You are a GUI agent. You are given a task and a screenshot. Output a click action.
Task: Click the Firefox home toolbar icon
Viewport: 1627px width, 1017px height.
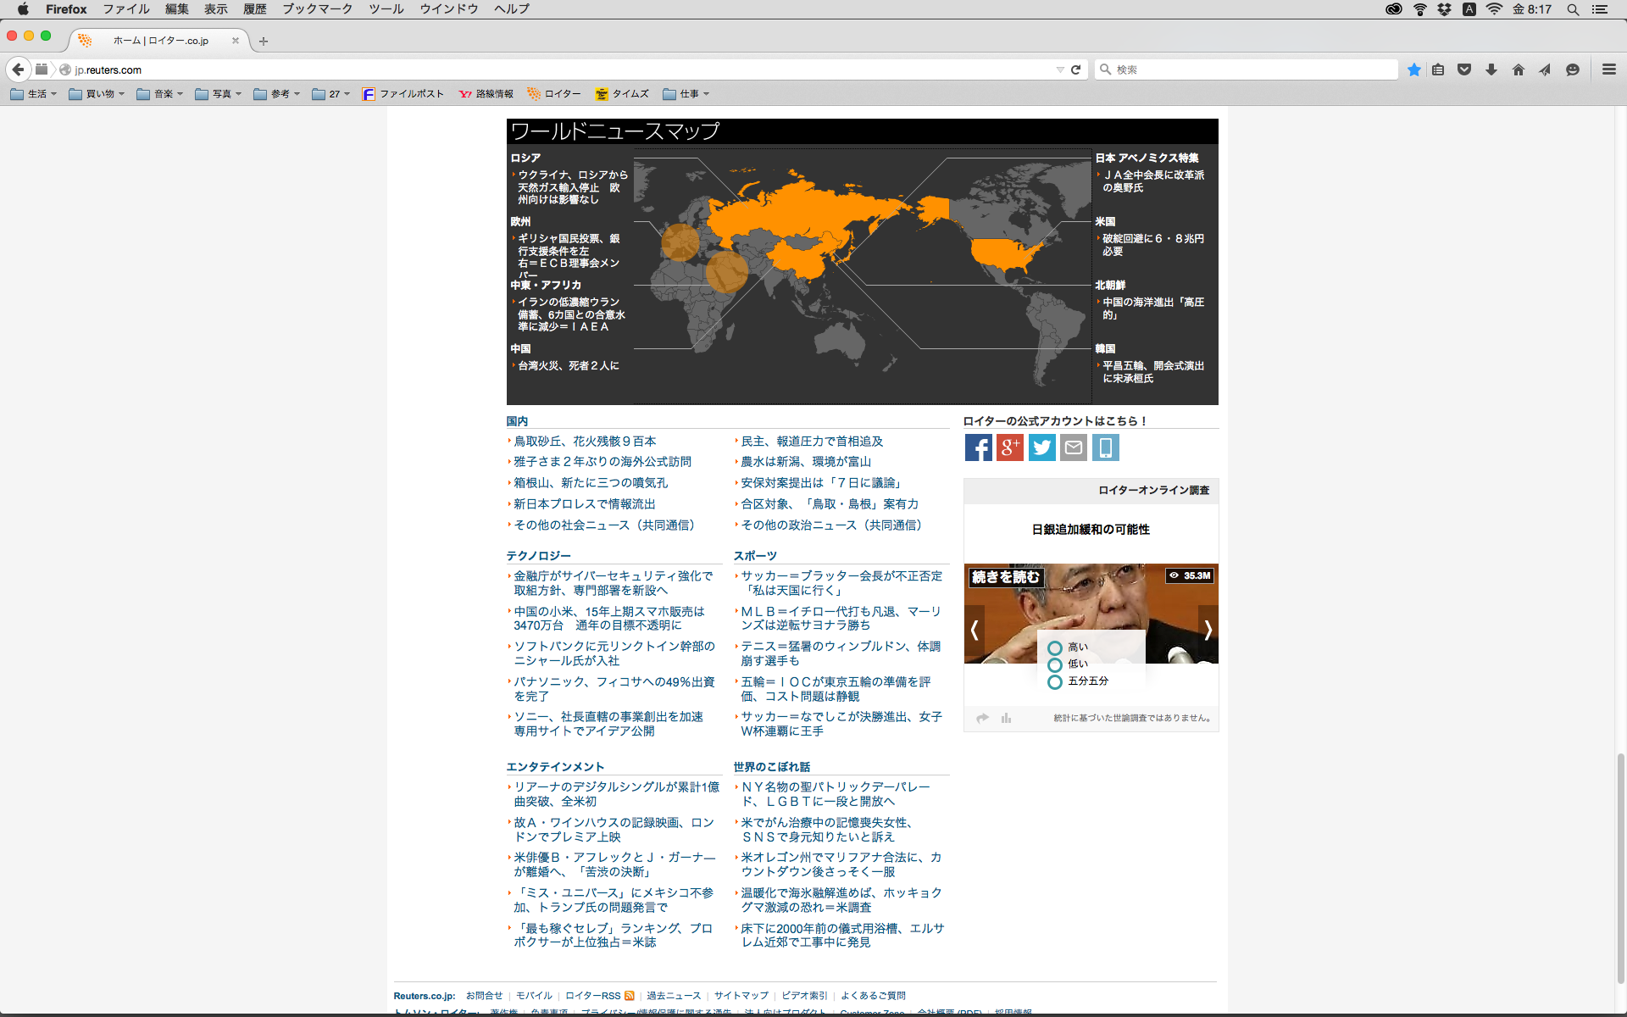1518,69
